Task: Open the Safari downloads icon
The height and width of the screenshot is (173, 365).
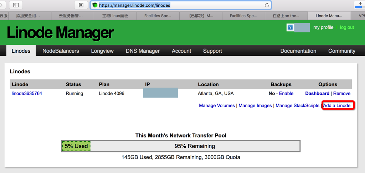Action: [x=359, y=5]
